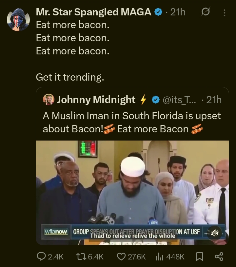Open the Mr. Star Spangled MAGA name link
236x267 pixels.
click(x=93, y=12)
